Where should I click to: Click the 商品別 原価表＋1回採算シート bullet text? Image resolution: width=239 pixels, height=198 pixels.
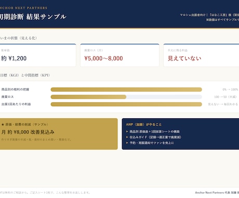point(155,131)
